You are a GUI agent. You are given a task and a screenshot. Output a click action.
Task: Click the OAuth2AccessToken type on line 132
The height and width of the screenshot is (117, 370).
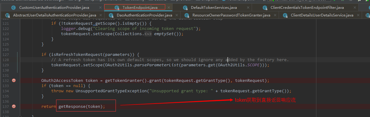point(62,80)
